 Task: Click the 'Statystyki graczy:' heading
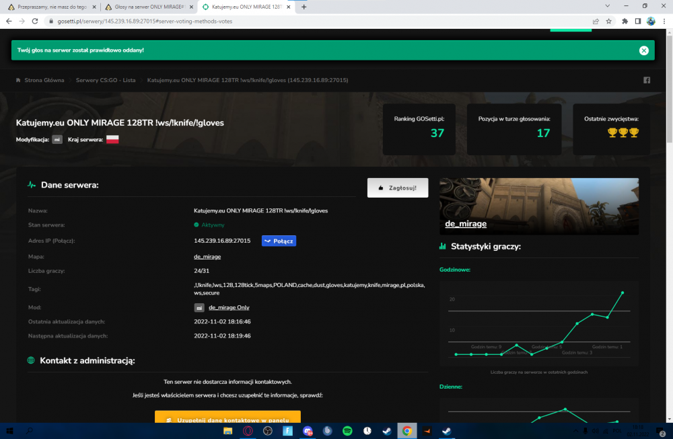coord(485,247)
